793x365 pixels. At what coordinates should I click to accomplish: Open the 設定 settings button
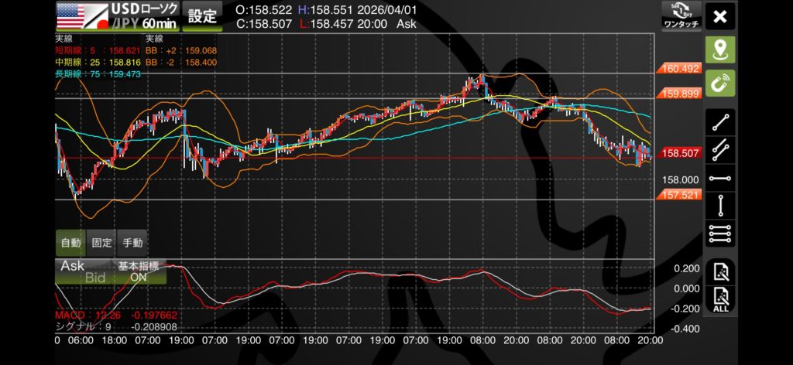click(x=203, y=15)
